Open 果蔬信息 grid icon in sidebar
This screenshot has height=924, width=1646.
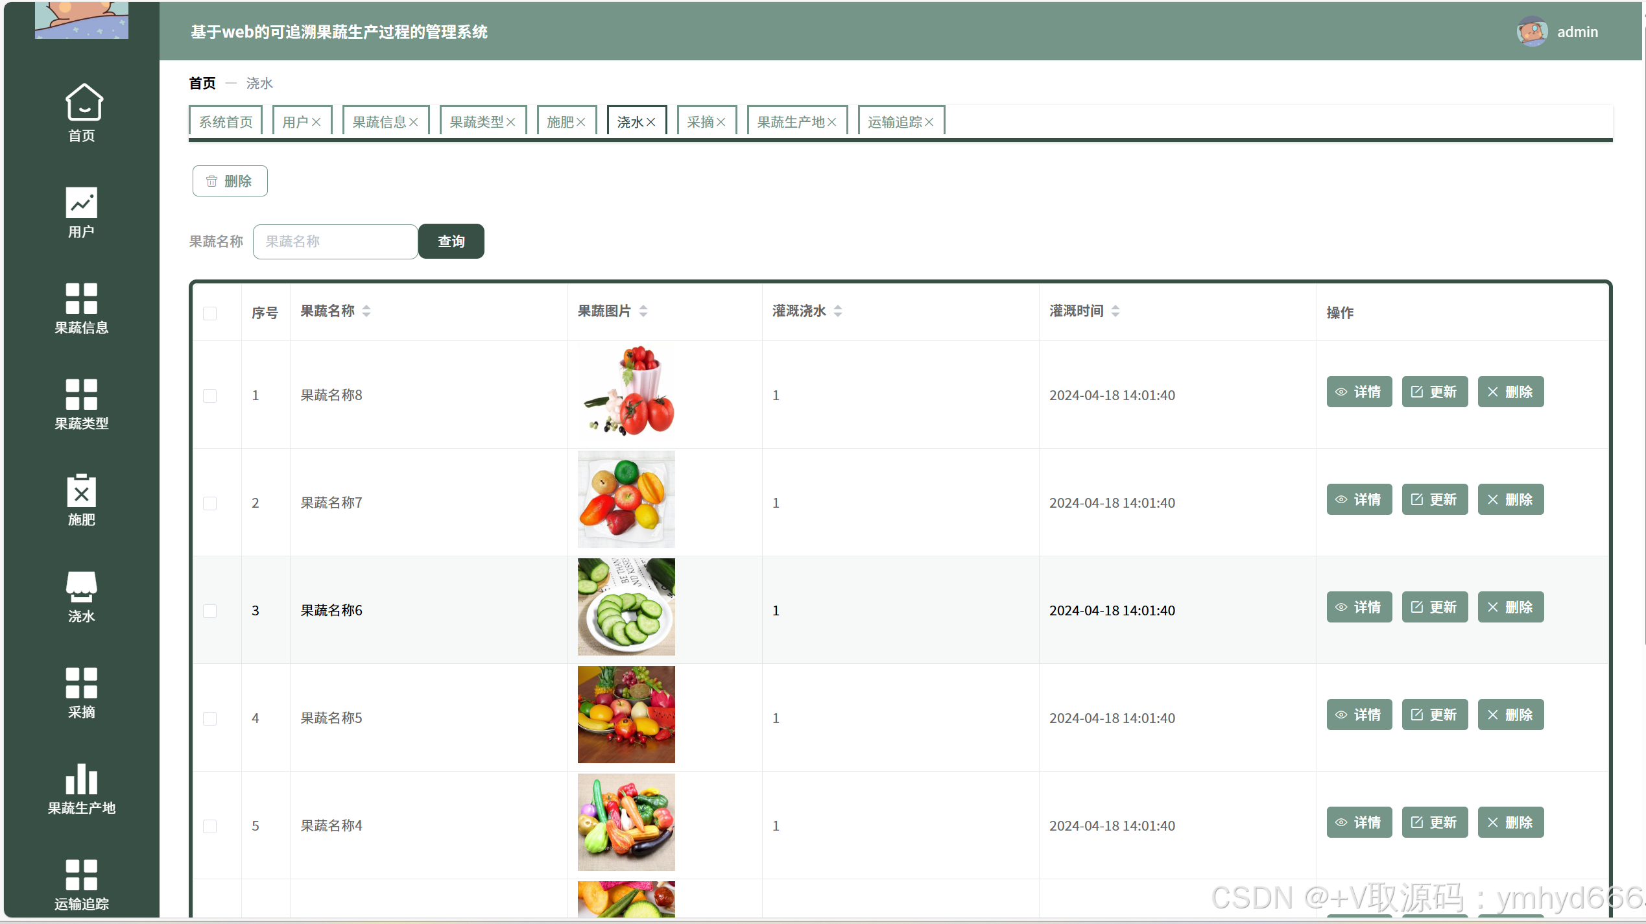[81, 298]
